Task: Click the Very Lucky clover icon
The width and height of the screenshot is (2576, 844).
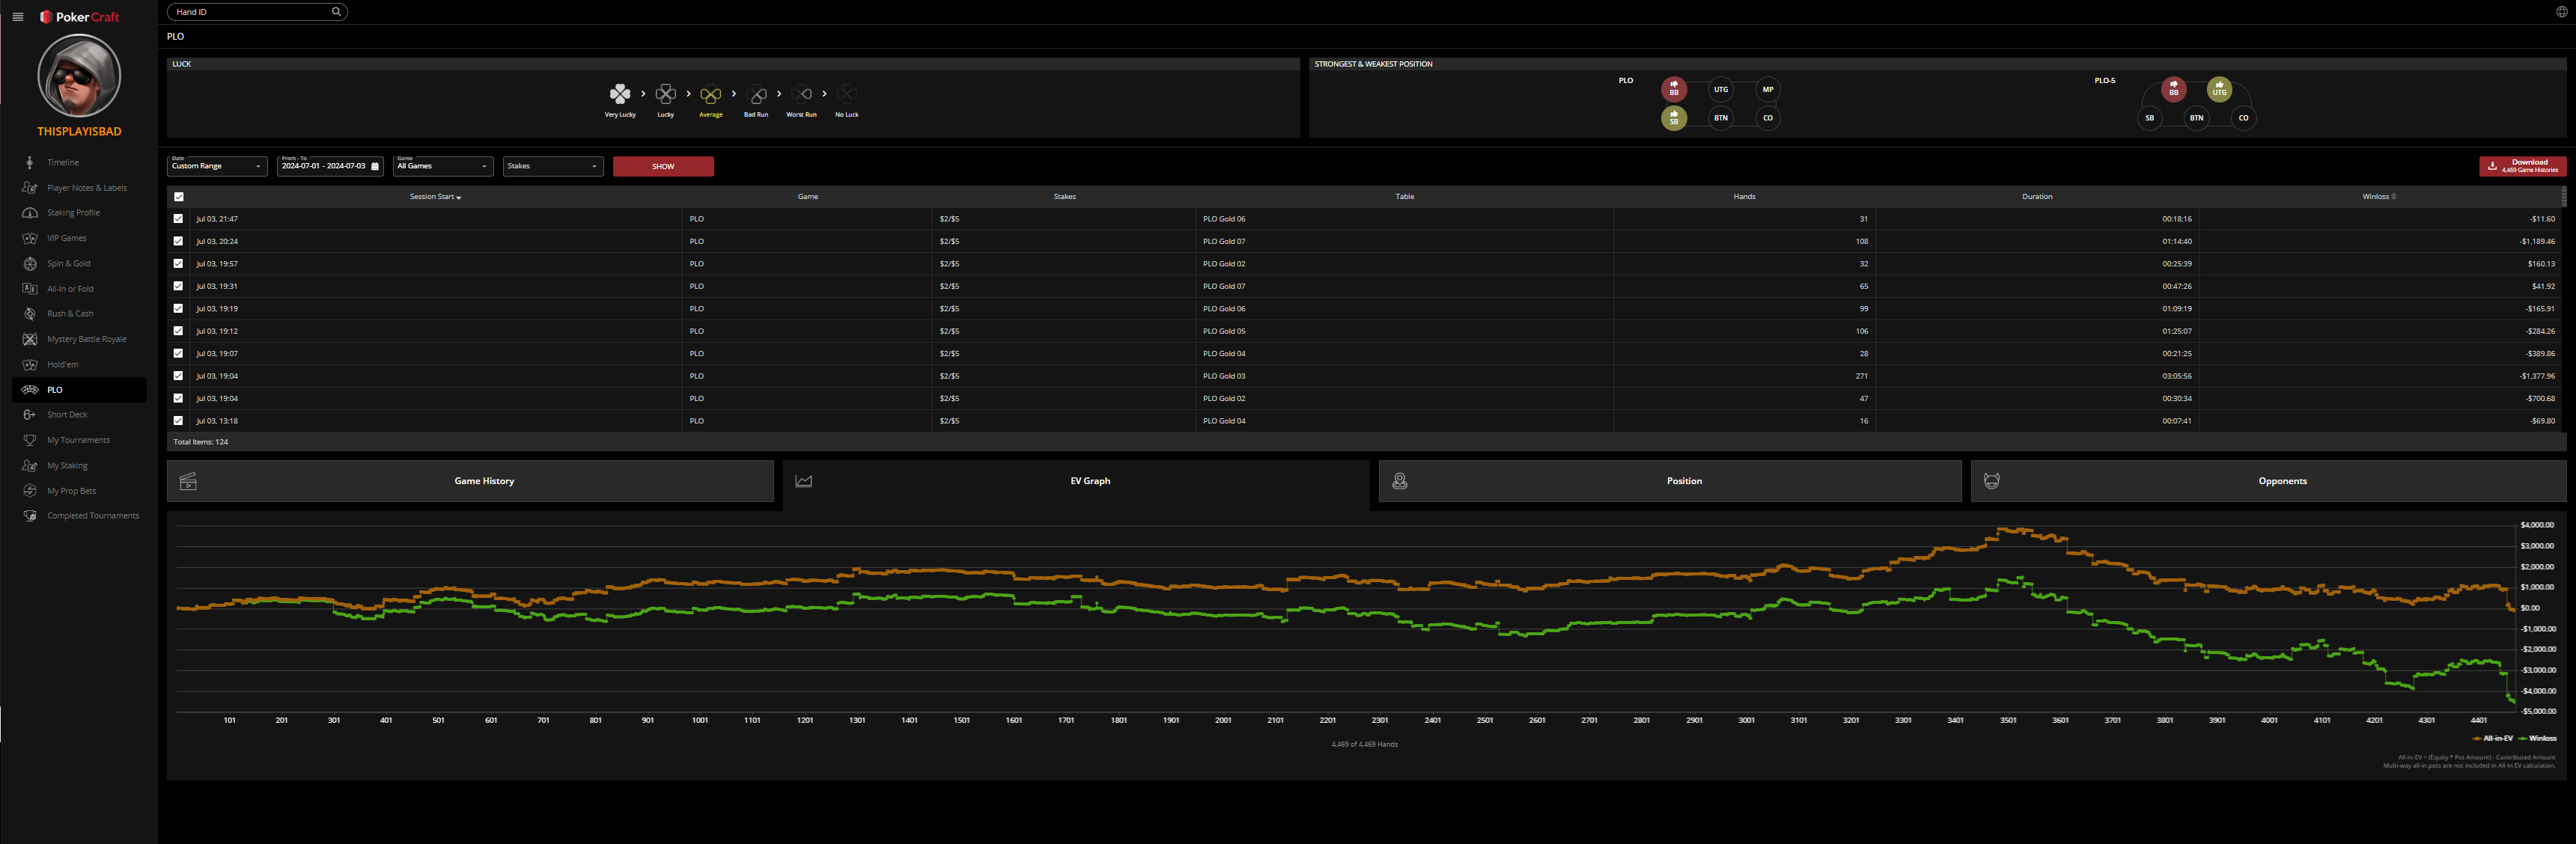Action: pyautogui.click(x=620, y=94)
